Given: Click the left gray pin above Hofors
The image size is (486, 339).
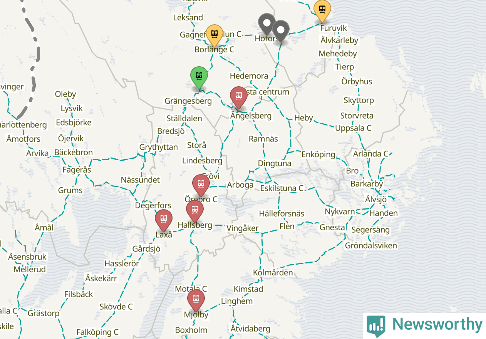Looking at the screenshot, I should point(267,24).
